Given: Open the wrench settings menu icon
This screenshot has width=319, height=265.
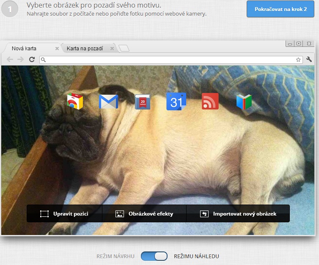Looking at the screenshot, I should pos(309,59).
